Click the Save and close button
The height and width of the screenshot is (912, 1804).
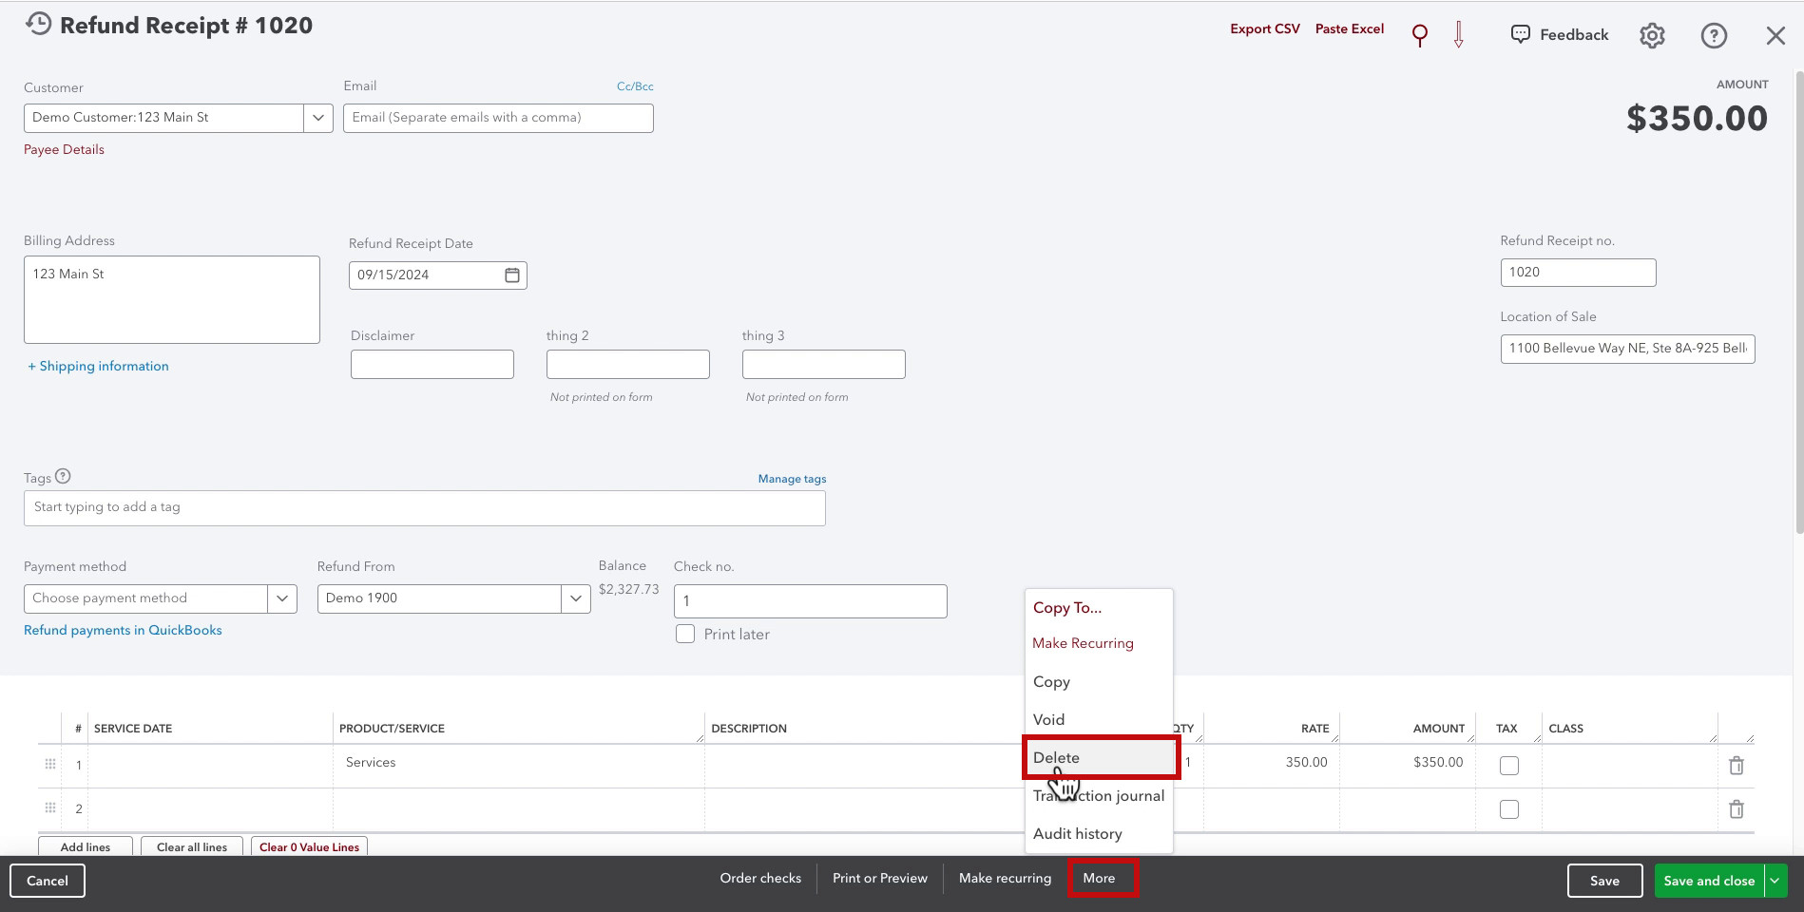[1709, 881]
